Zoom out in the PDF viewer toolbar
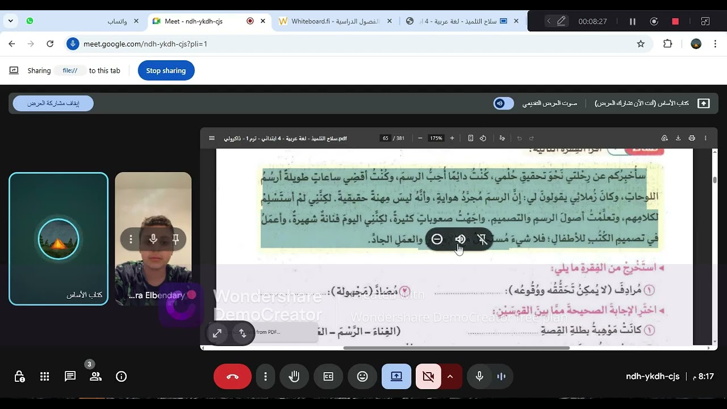The height and width of the screenshot is (409, 727). click(x=420, y=138)
